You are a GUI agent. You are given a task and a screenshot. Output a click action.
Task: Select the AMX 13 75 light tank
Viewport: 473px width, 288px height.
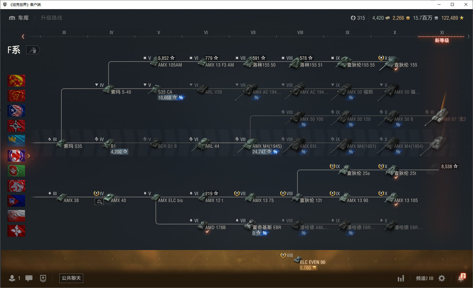coord(260,197)
